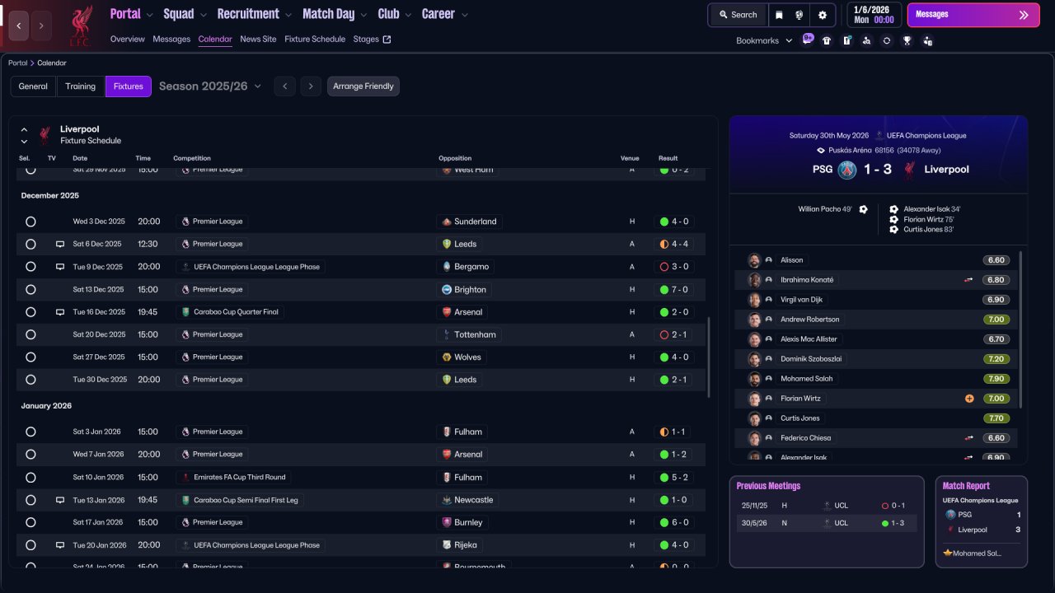Screen dimensions: 1055x593
Task: Click the Newcastle club badge
Action: (447, 500)
